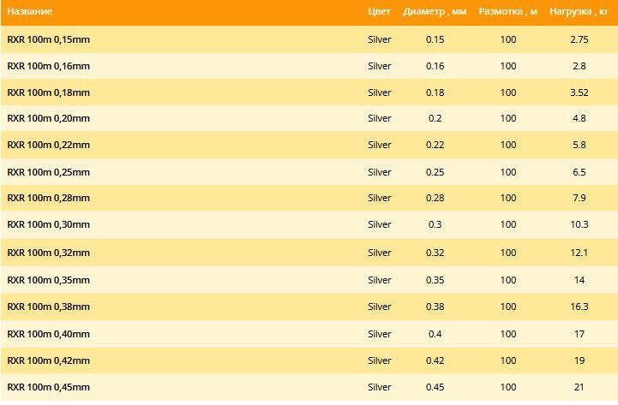Select the RXR 100m 0,32mm row name

coord(49,253)
